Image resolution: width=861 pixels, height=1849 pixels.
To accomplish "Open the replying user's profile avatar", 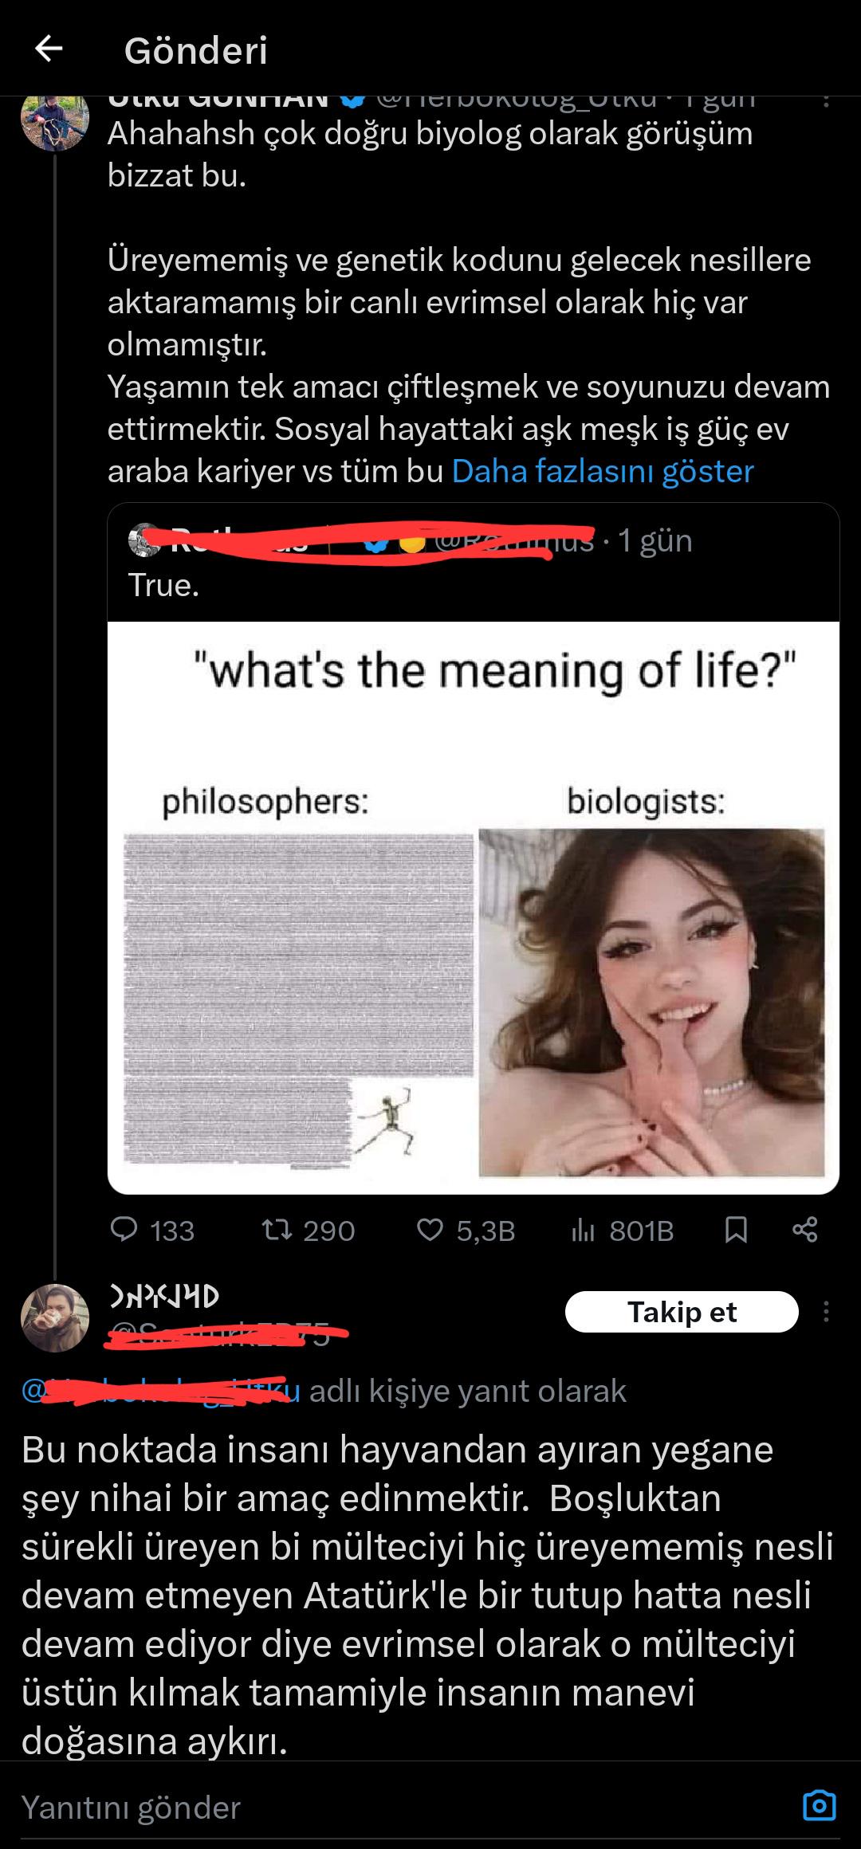I will (x=54, y=1317).
